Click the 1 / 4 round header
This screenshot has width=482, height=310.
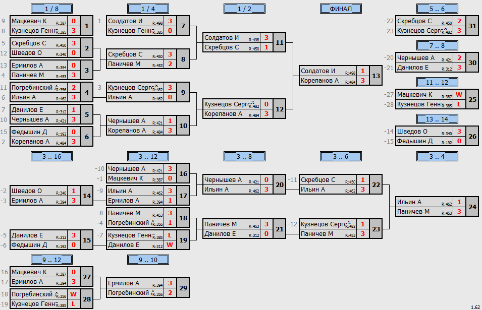[148, 9]
